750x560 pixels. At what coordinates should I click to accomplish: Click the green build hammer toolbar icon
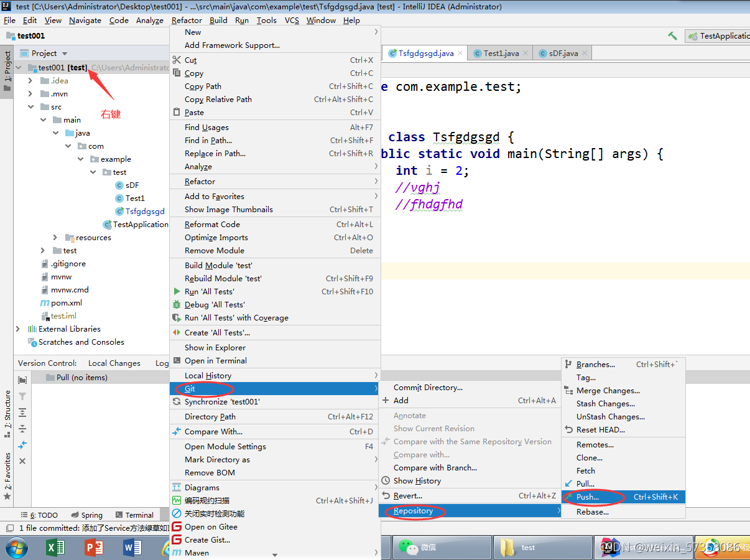pos(672,36)
